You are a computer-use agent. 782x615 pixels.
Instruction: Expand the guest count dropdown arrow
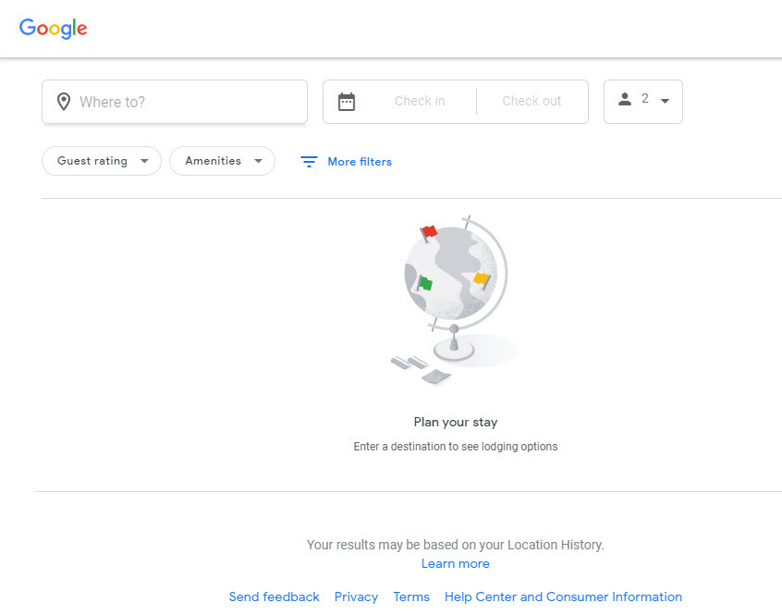[665, 101]
